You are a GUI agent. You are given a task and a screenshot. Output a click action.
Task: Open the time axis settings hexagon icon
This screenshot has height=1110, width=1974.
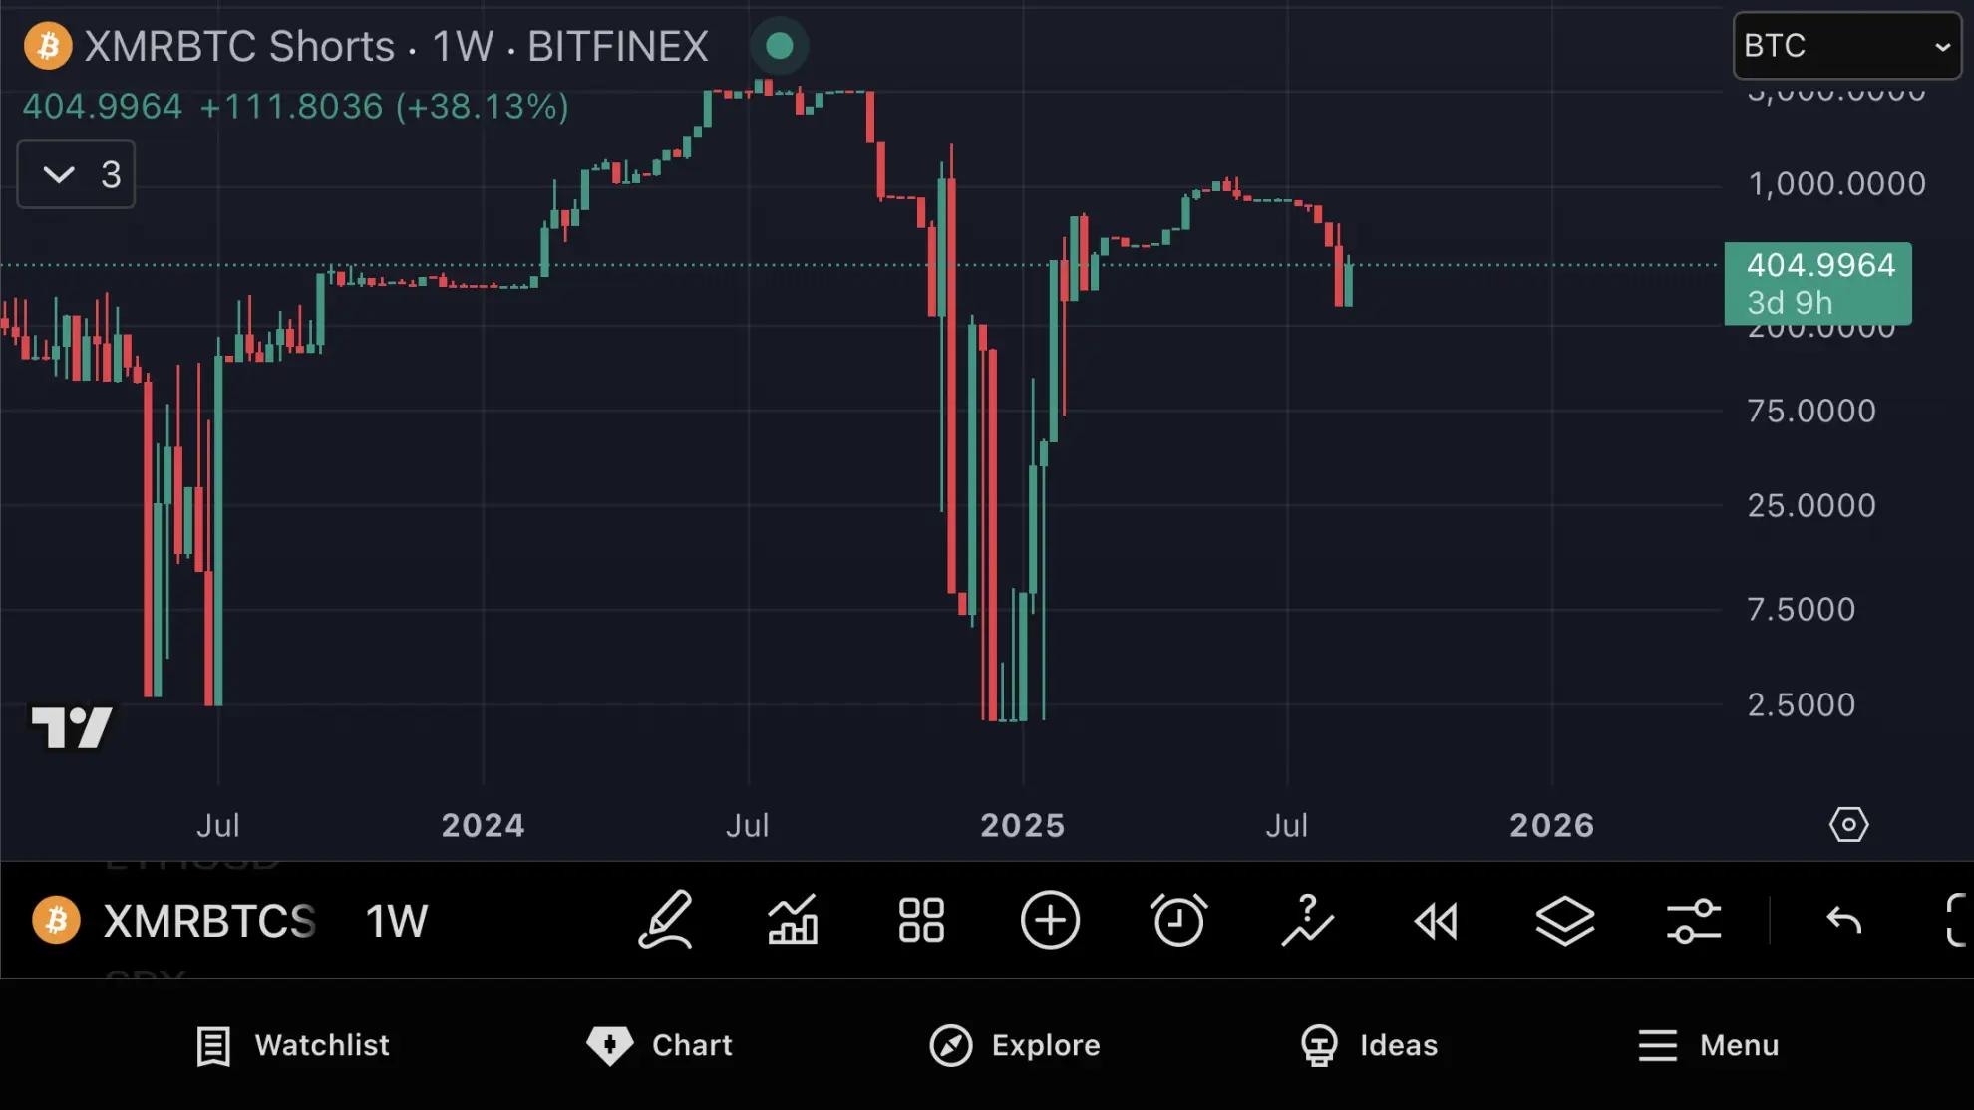click(x=1848, y=825)
